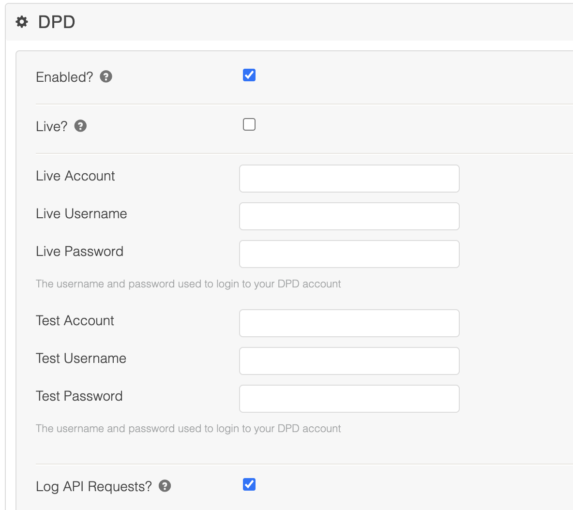The width and height of the screenshot is (573, 510).
Task: Focus the Test Account input field
Action: click(349, 323)
